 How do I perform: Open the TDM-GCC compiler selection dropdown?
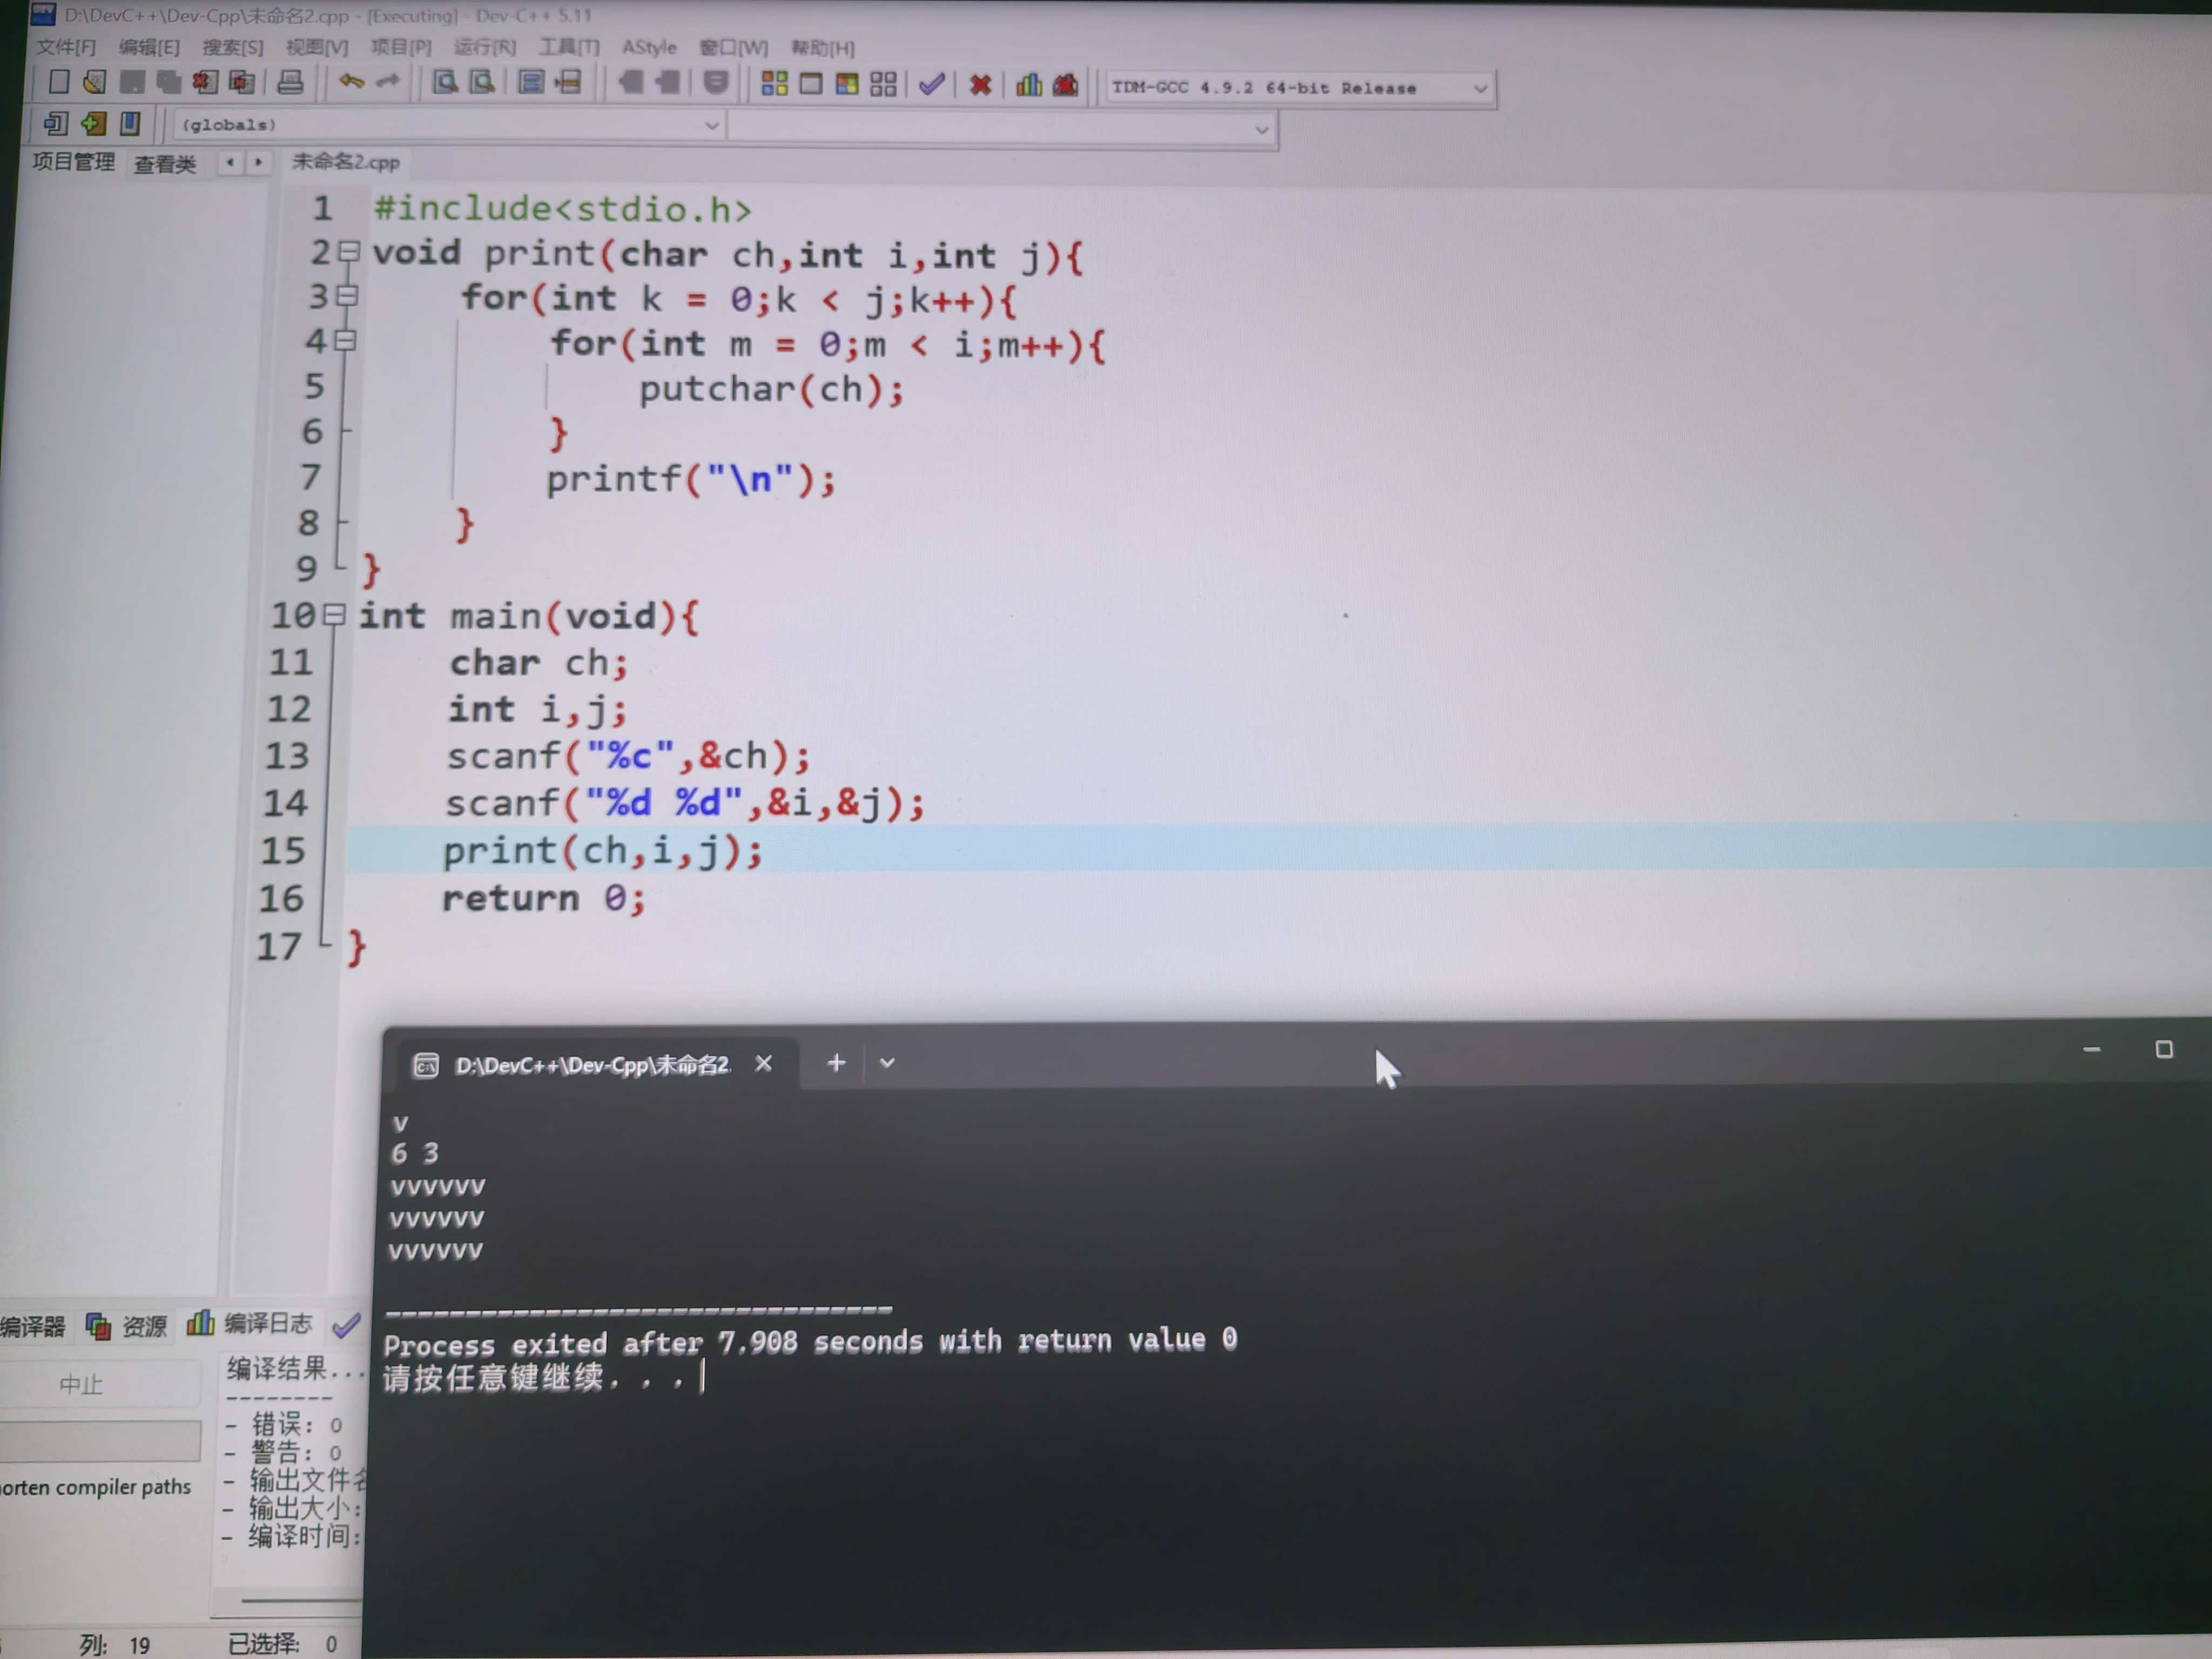point(1479,89)
